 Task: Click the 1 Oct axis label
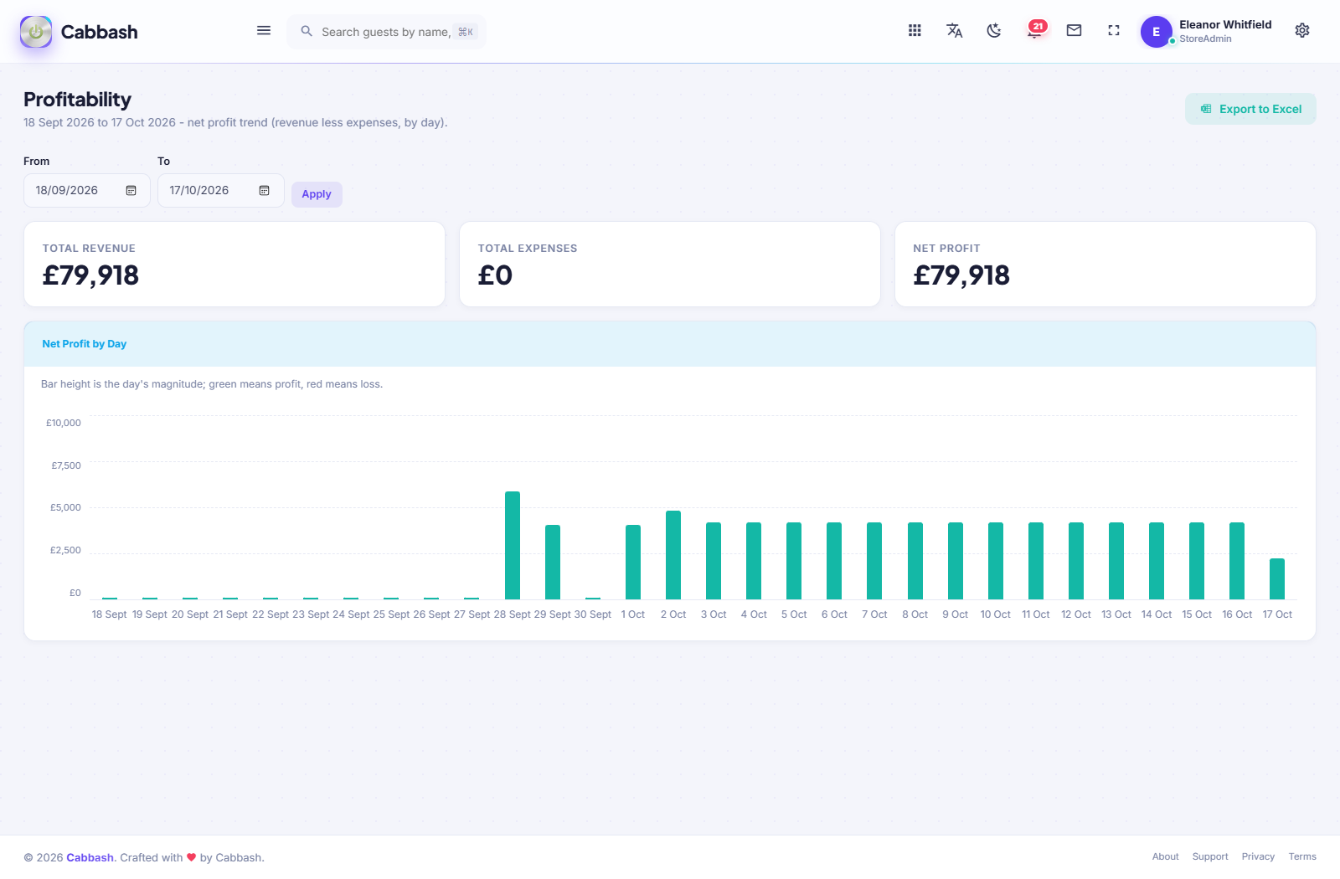(633, 614)
